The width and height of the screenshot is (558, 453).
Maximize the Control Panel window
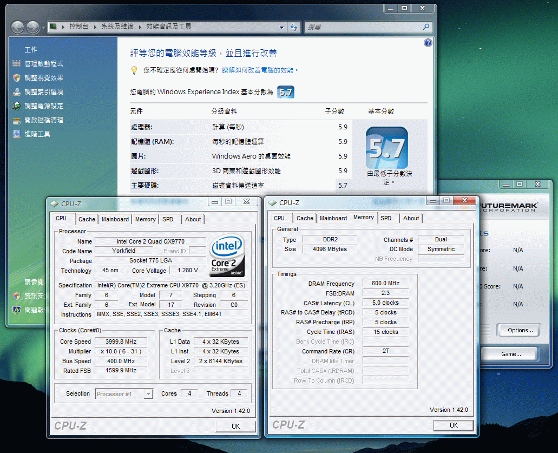(404, 9)
